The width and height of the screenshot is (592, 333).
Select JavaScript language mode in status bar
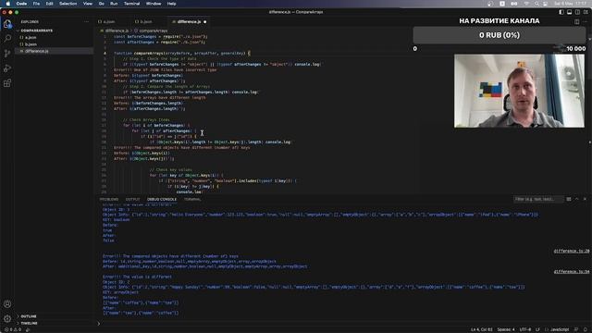pos(559,329)
